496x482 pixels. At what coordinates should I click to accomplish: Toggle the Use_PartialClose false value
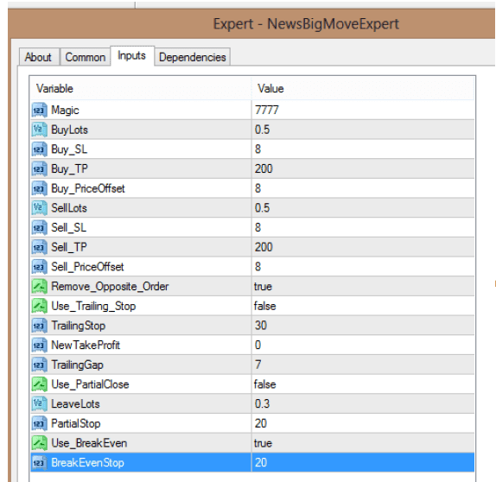363,384
